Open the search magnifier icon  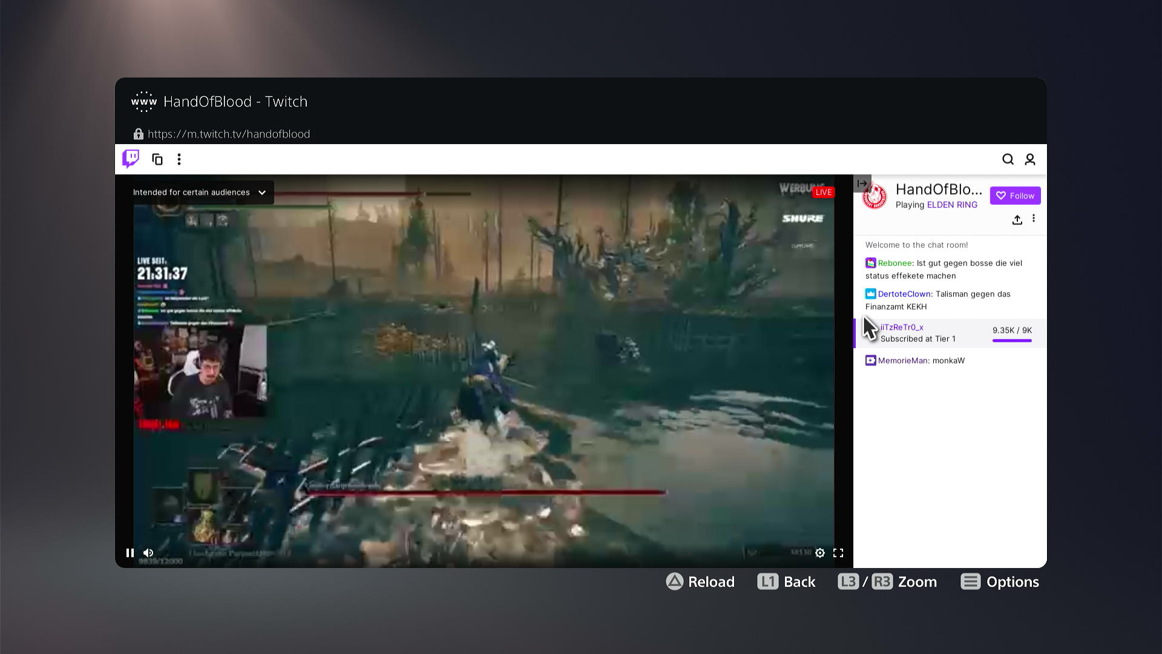[x=1008, y=159]
